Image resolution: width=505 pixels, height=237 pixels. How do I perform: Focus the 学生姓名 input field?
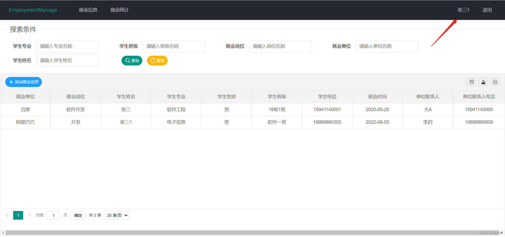(x=67, y=60)
